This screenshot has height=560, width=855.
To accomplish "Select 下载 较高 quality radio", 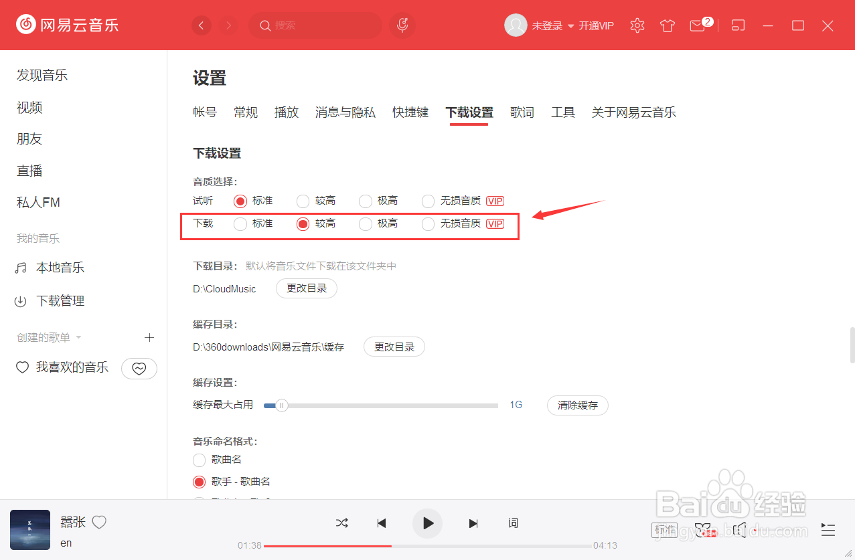I will 303,224.
